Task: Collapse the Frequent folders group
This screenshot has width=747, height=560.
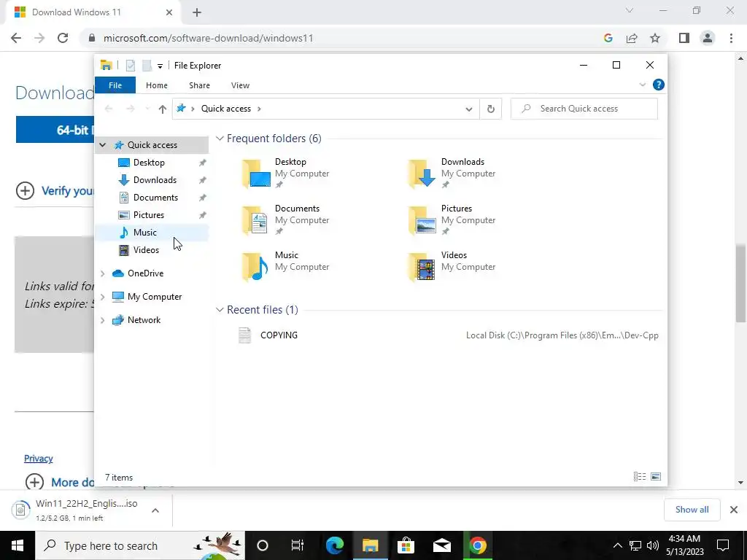Action: (x=220, y=139)
